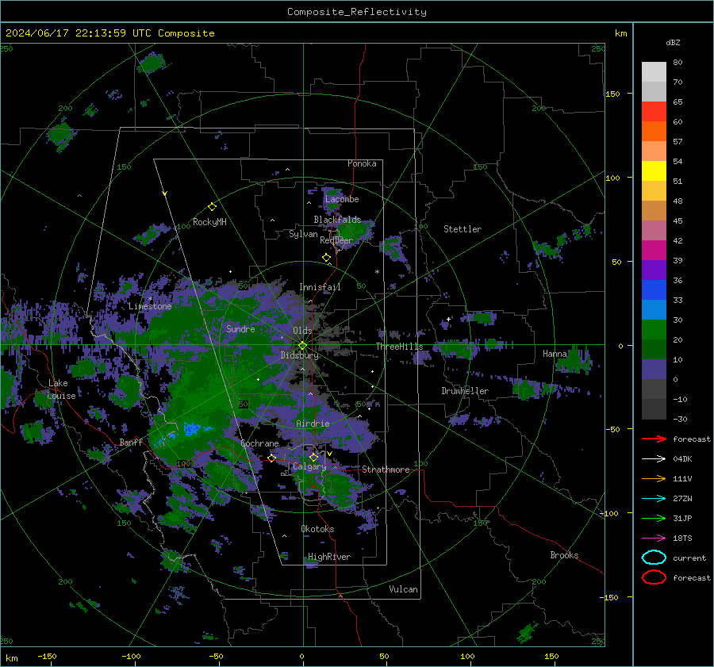Click the HighRiver town label

(x=329, y=557)
